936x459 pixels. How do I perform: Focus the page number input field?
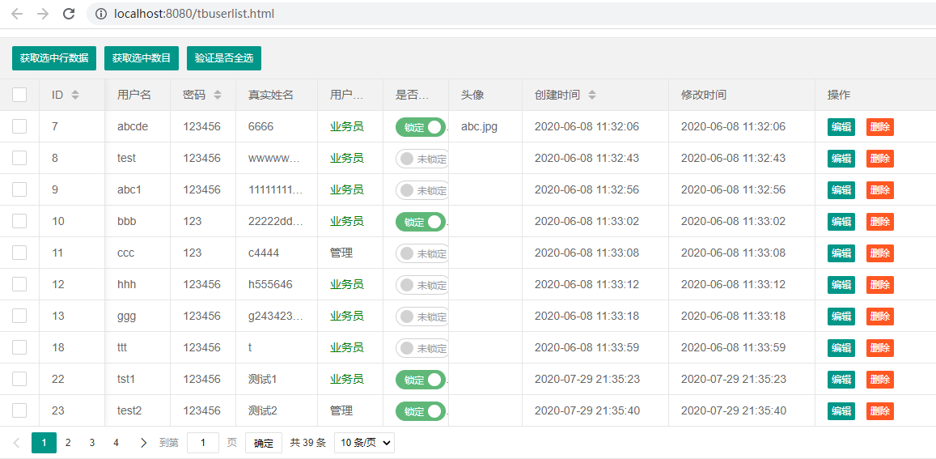[x=203, y=443]
